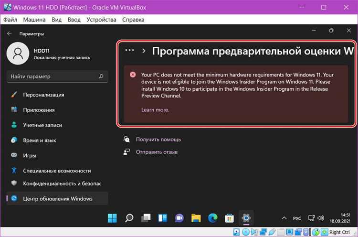Image resolution: width=358 pixels, height=237 pixels.
Task: Click the breadcrumb chevron arrow
Action: tap(144, 51)
